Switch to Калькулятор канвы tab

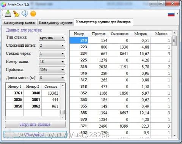(x=19, y=22)
